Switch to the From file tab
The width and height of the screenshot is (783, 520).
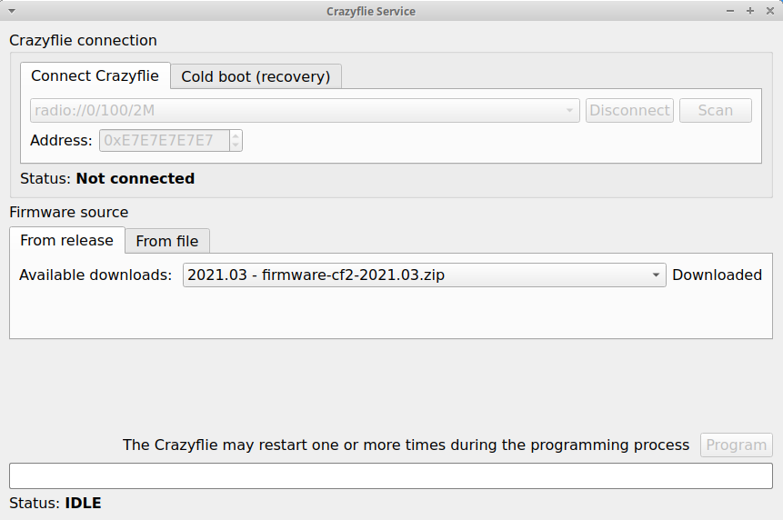coord(167,241)
